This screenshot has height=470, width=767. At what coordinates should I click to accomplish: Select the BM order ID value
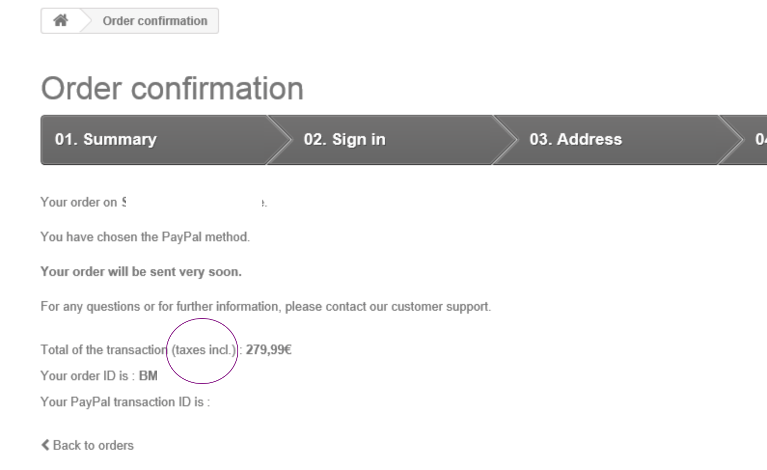coord(148,376)
